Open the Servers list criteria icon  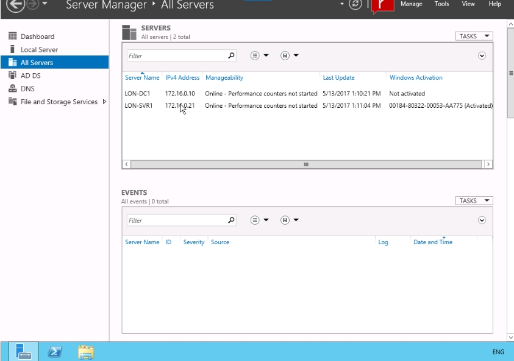point(255,55)
